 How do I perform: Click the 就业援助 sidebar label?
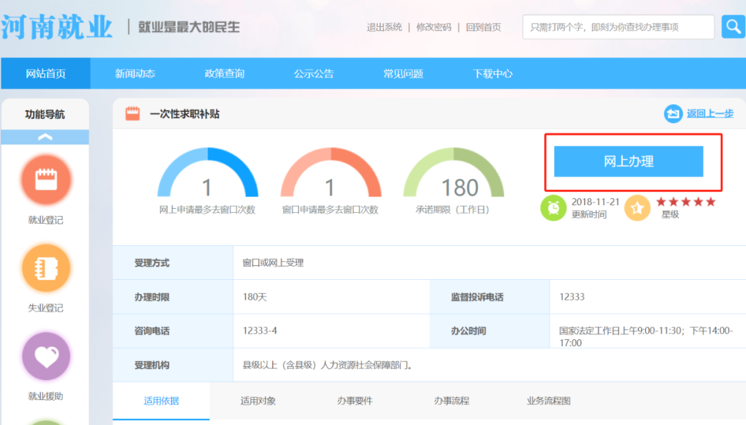[46, 396]
